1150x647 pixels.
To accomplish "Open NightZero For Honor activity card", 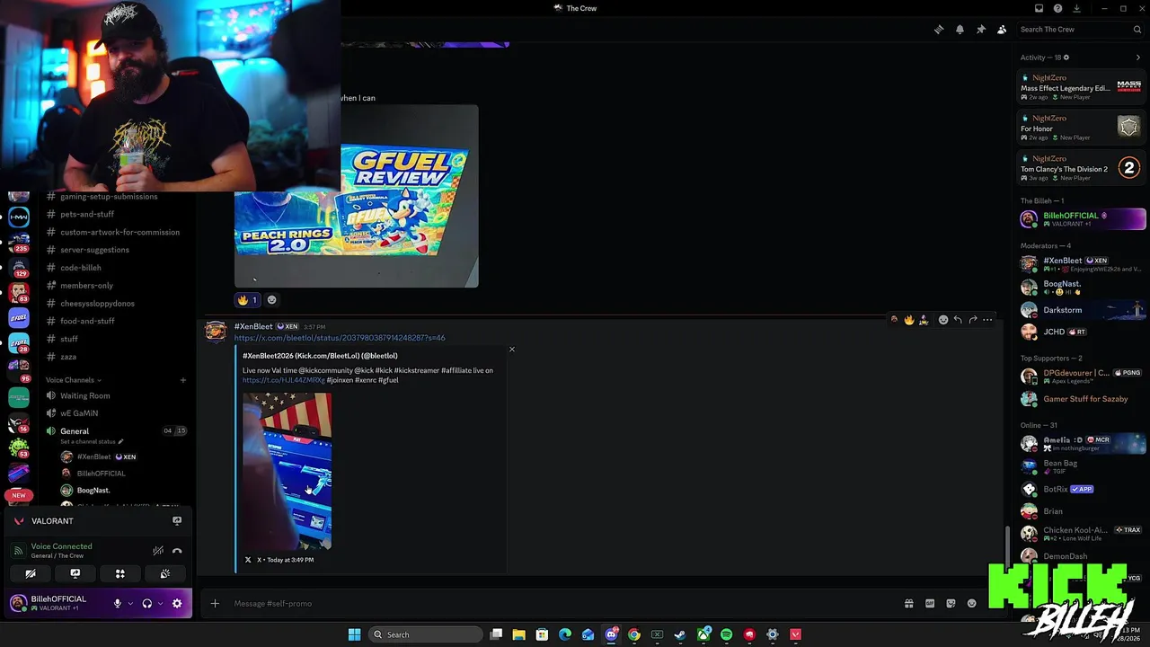I will pyautogui.click(x=1081, y=128).
